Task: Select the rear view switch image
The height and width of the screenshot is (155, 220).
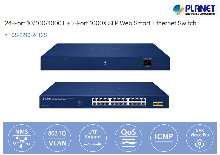Action: tap(105, 57)
